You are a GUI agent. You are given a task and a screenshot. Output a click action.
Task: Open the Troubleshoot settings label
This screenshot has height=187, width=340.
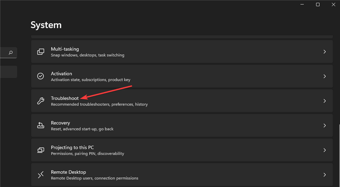[x=64, y=98]
